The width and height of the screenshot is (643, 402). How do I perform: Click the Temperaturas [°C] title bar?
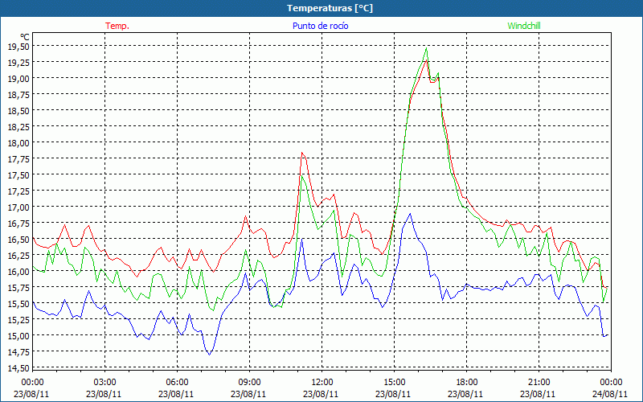pyautogui.click(x=321, y=8)
